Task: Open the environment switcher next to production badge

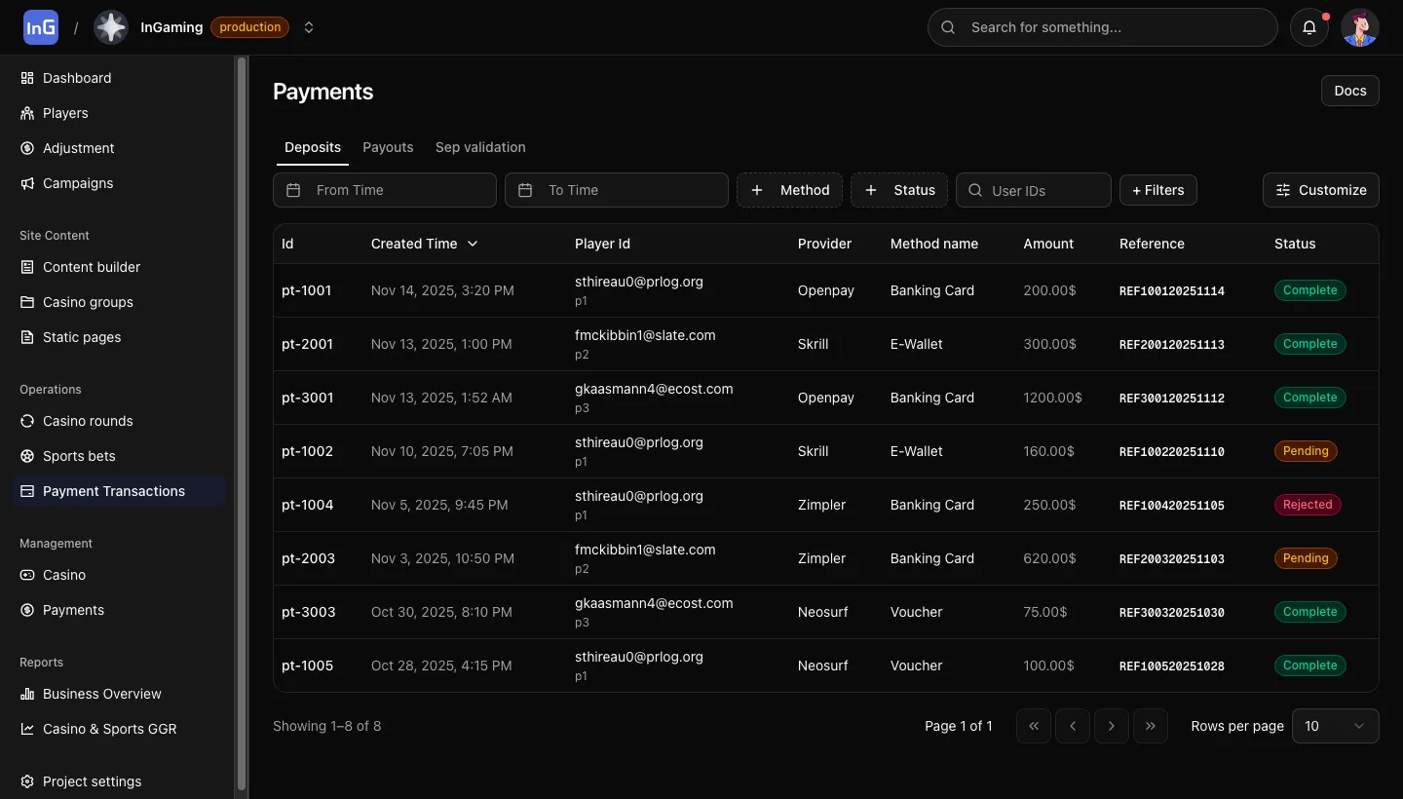Action: click(x=309, y=27)
